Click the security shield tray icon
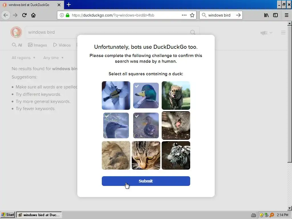The width and height of the screenshot is (292, 219). [x=261, y=215]
